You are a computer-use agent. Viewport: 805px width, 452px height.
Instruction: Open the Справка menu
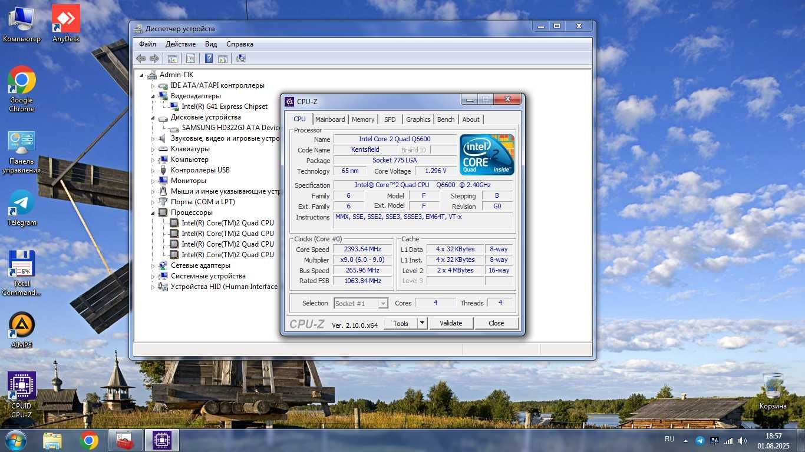point(240,44)
